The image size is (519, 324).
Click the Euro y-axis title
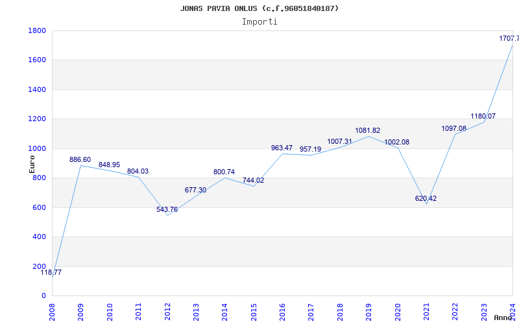(32, 163)
